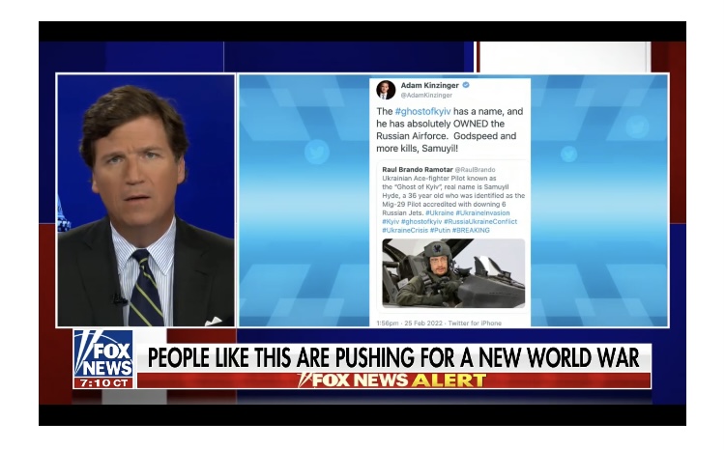Click the 1:56pm · 25 Feb 2022 timestamp
This screenshot has width=725, height=450.
coord(409,323)
